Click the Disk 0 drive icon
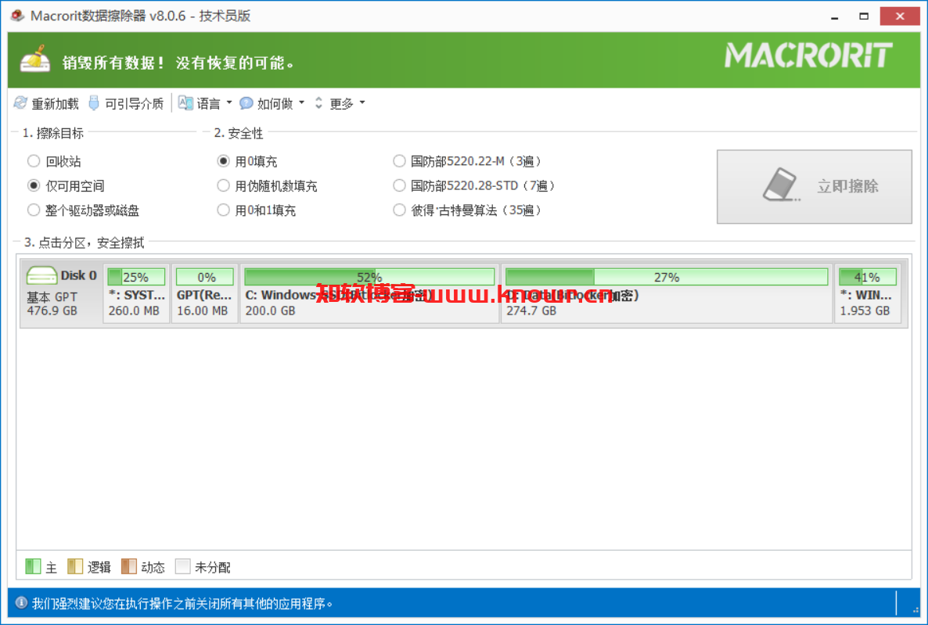This screenshot has width=928, height=625. pos(41,275)
